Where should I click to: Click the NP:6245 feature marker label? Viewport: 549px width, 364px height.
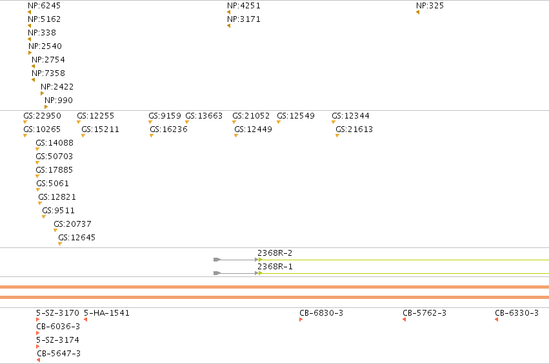tap(44, 6)
